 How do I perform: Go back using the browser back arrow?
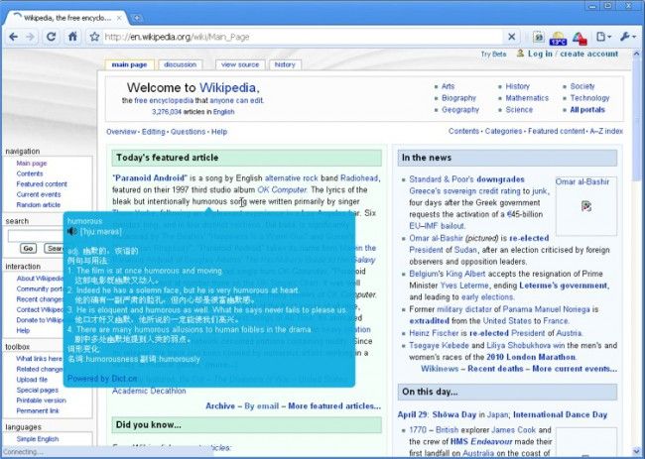pyautogui.click(x=13, y=37)
